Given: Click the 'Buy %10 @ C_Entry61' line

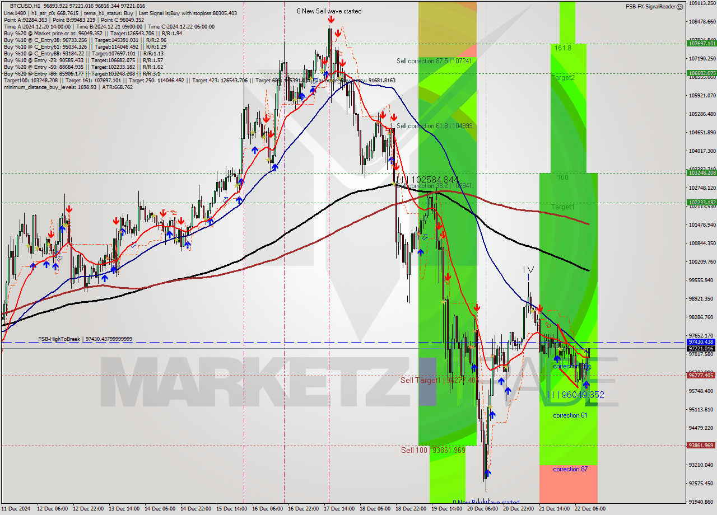Looking at the screenshot, I should [x=85, y=46].
